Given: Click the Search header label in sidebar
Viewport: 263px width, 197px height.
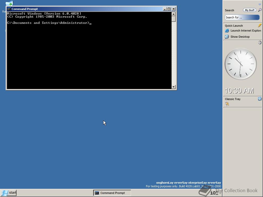Looking at the screenshot, I should point(229,10).
